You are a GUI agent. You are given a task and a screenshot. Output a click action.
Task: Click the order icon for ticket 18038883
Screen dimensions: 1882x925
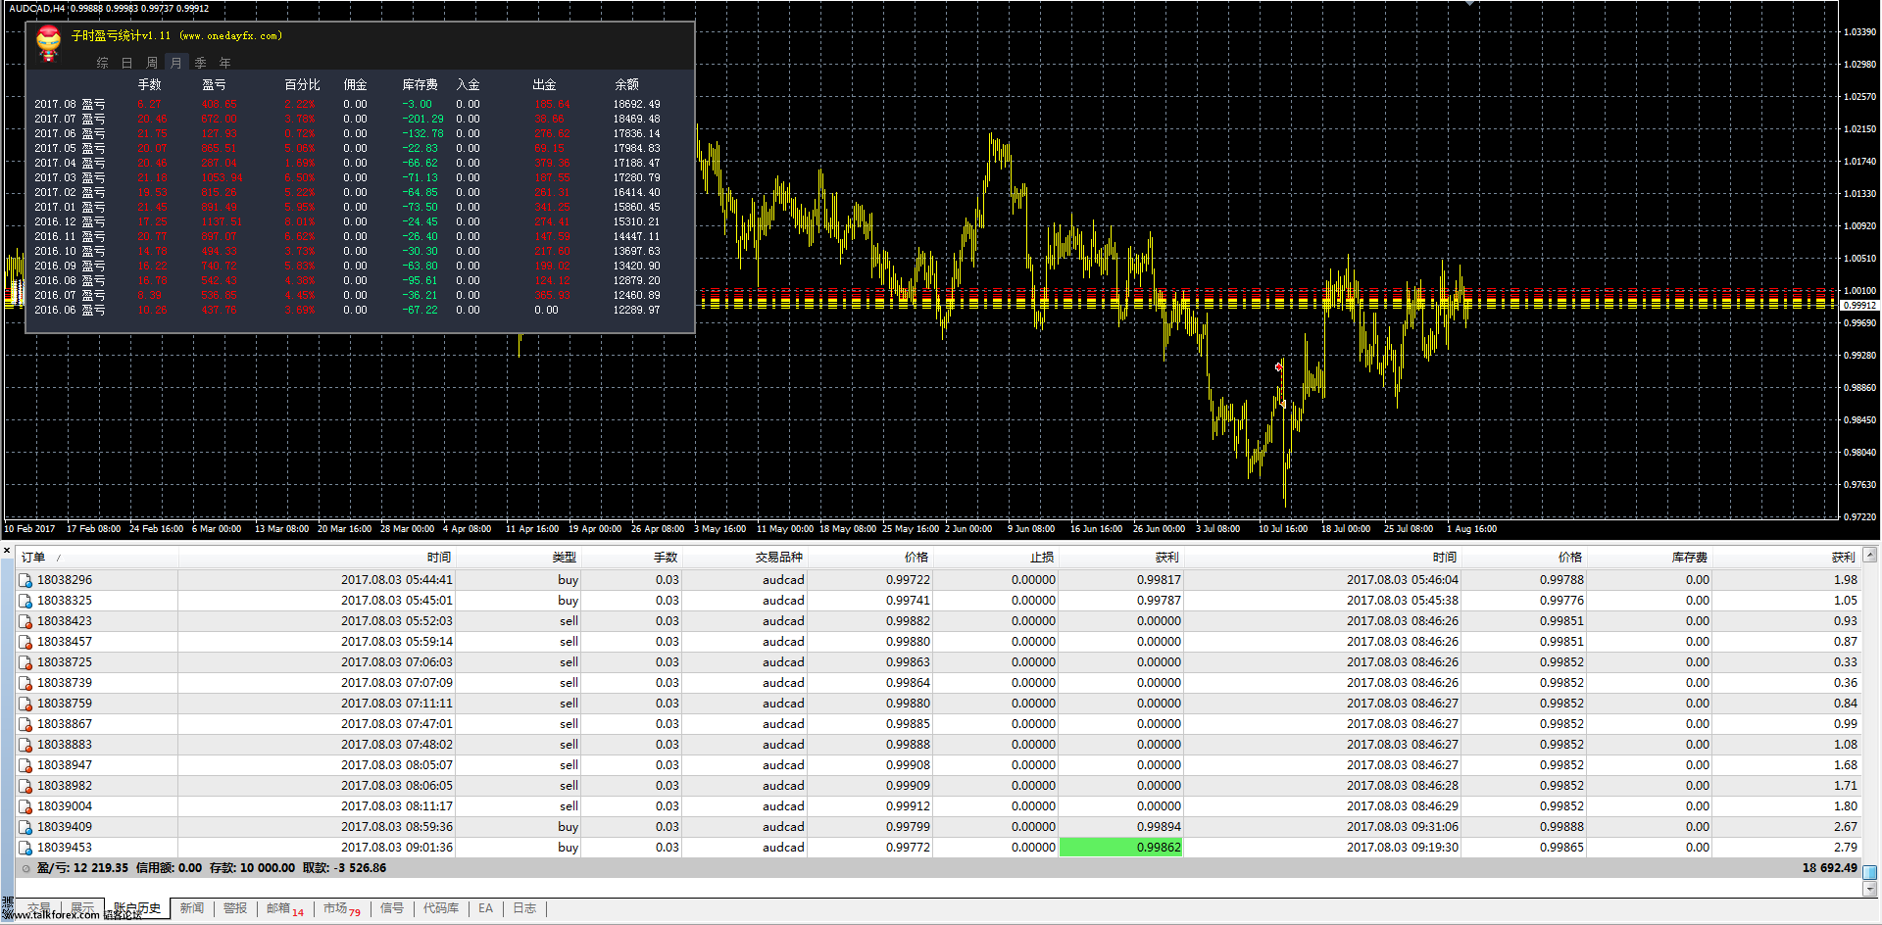pos(25,745)
